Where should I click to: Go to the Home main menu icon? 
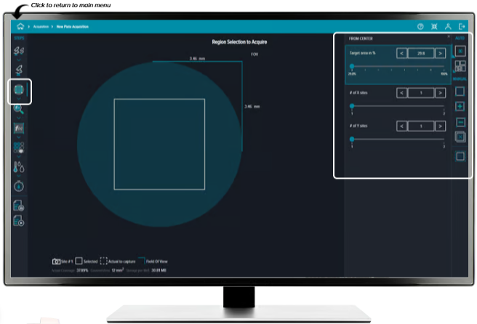(20, 26)
